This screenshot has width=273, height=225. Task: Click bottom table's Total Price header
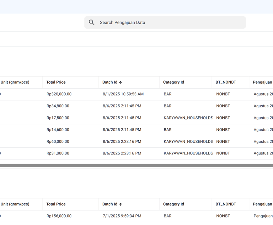point(56,204)
